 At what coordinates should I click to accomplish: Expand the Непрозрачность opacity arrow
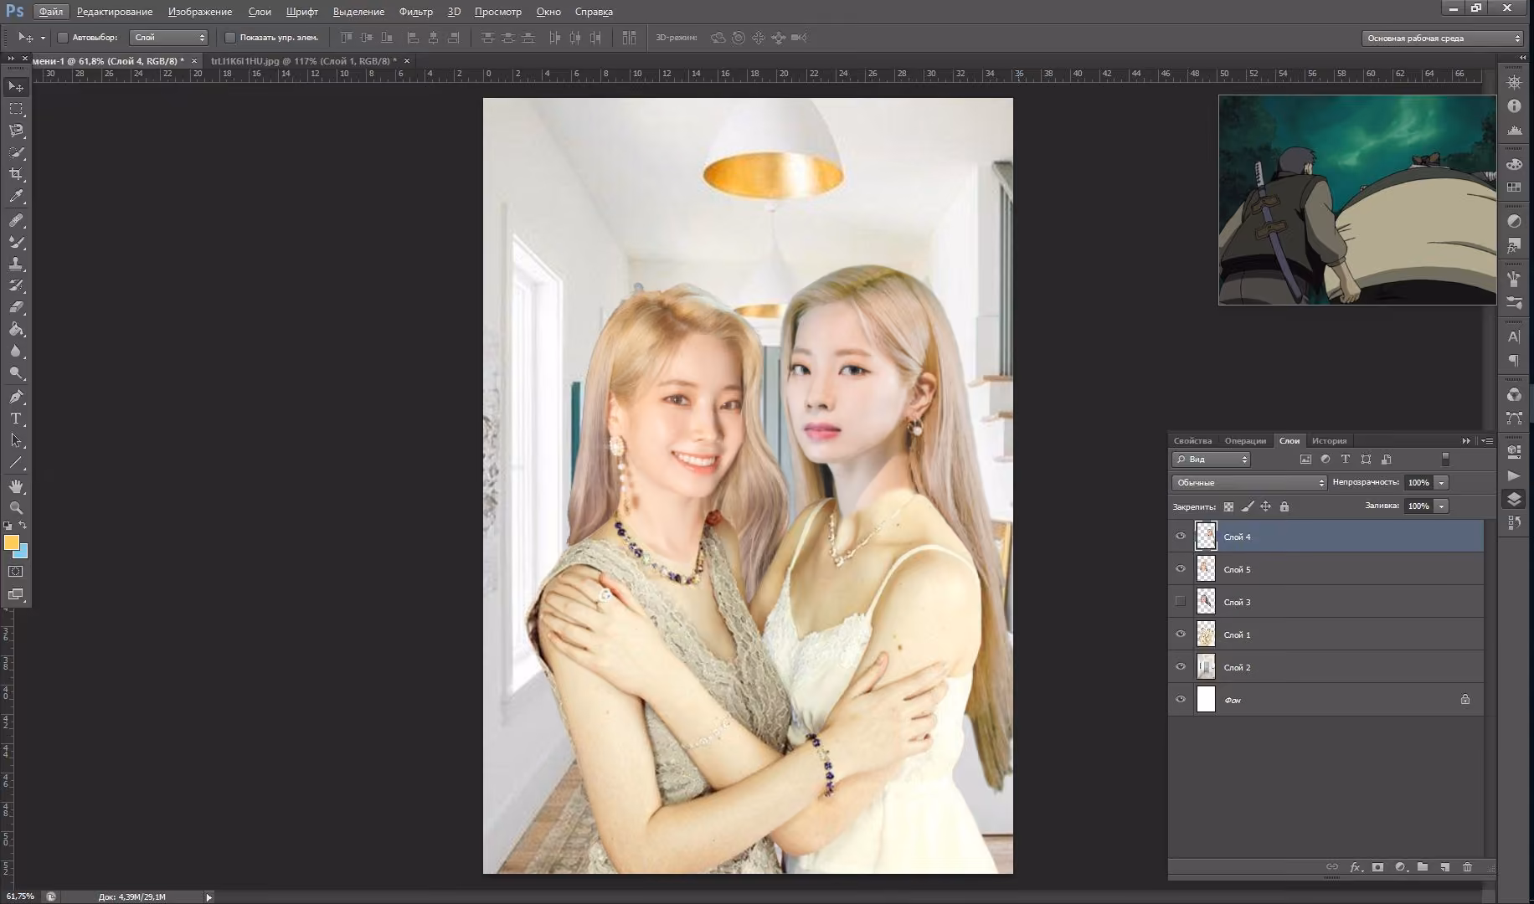point(1441,483)
